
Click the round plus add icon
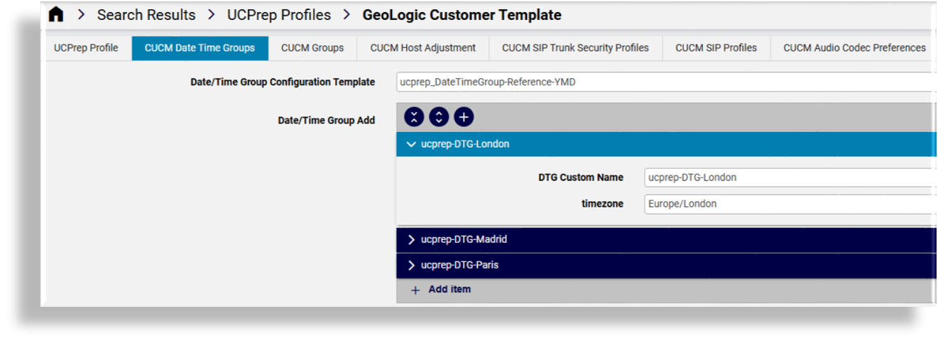[x=464, y=117]
